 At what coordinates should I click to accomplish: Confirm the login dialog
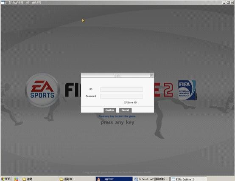(110, 110)
